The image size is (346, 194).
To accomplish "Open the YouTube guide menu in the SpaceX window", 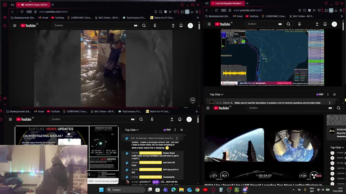I will pyautogui.click(x=208, y=108).
